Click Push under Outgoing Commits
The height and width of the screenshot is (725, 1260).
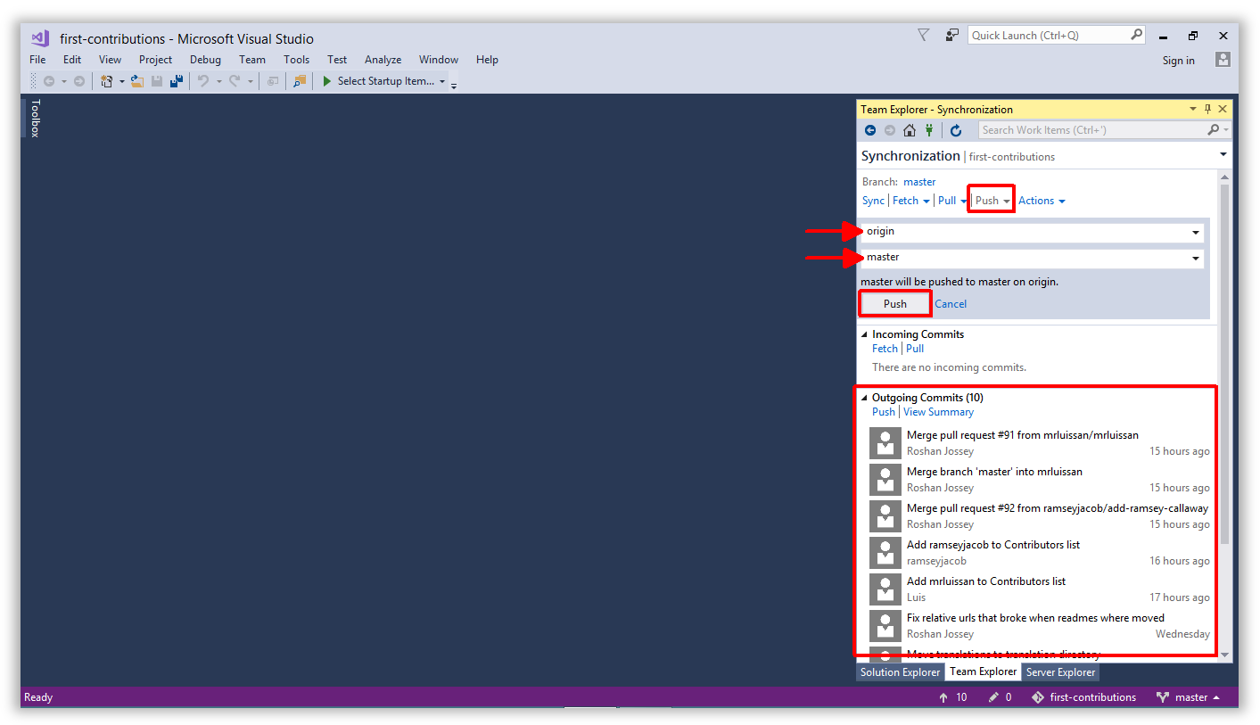coord(883,412)
